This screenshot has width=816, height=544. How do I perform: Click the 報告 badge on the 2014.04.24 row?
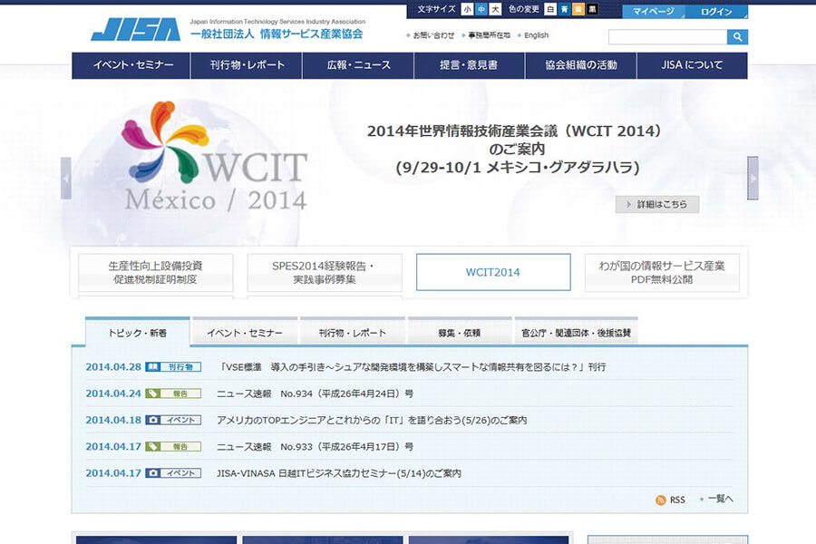[x=173, y=393]
